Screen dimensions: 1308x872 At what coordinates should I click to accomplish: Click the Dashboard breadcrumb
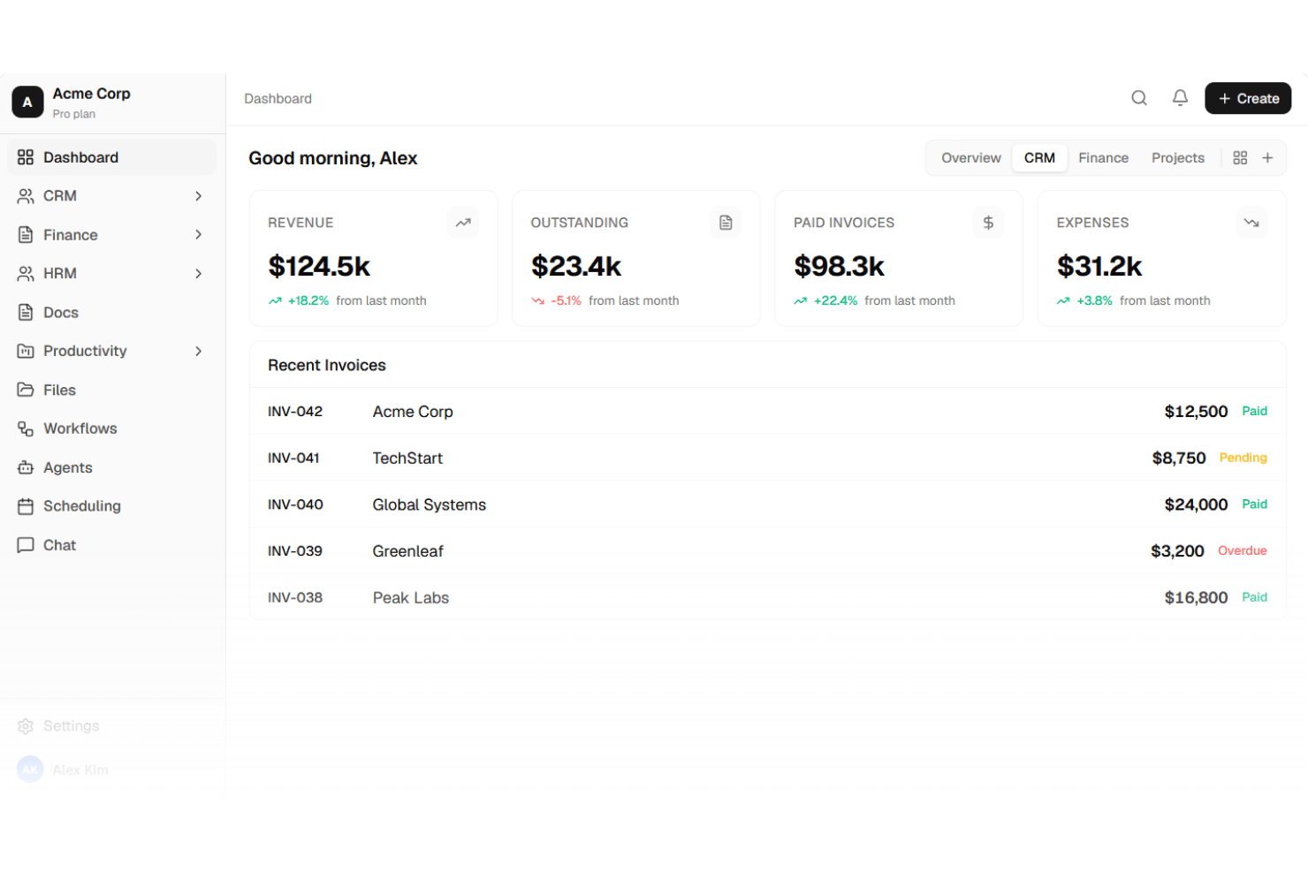click(278, 99)
